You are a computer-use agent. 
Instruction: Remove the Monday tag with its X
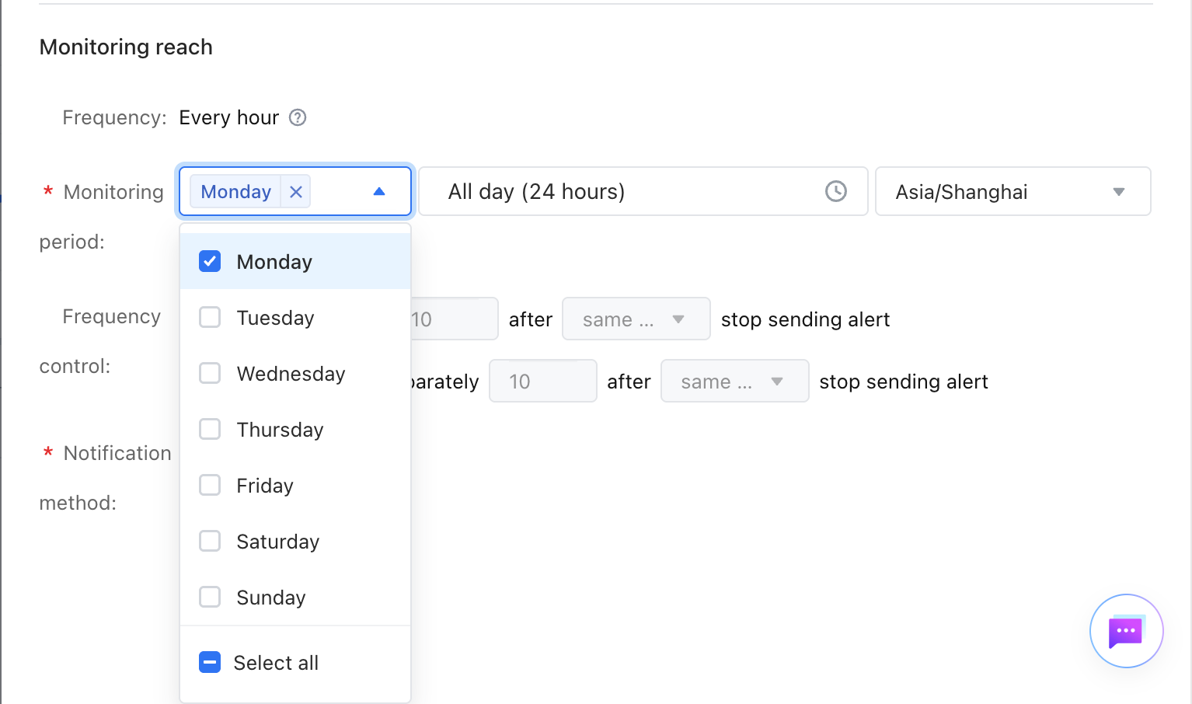point(296,192)
